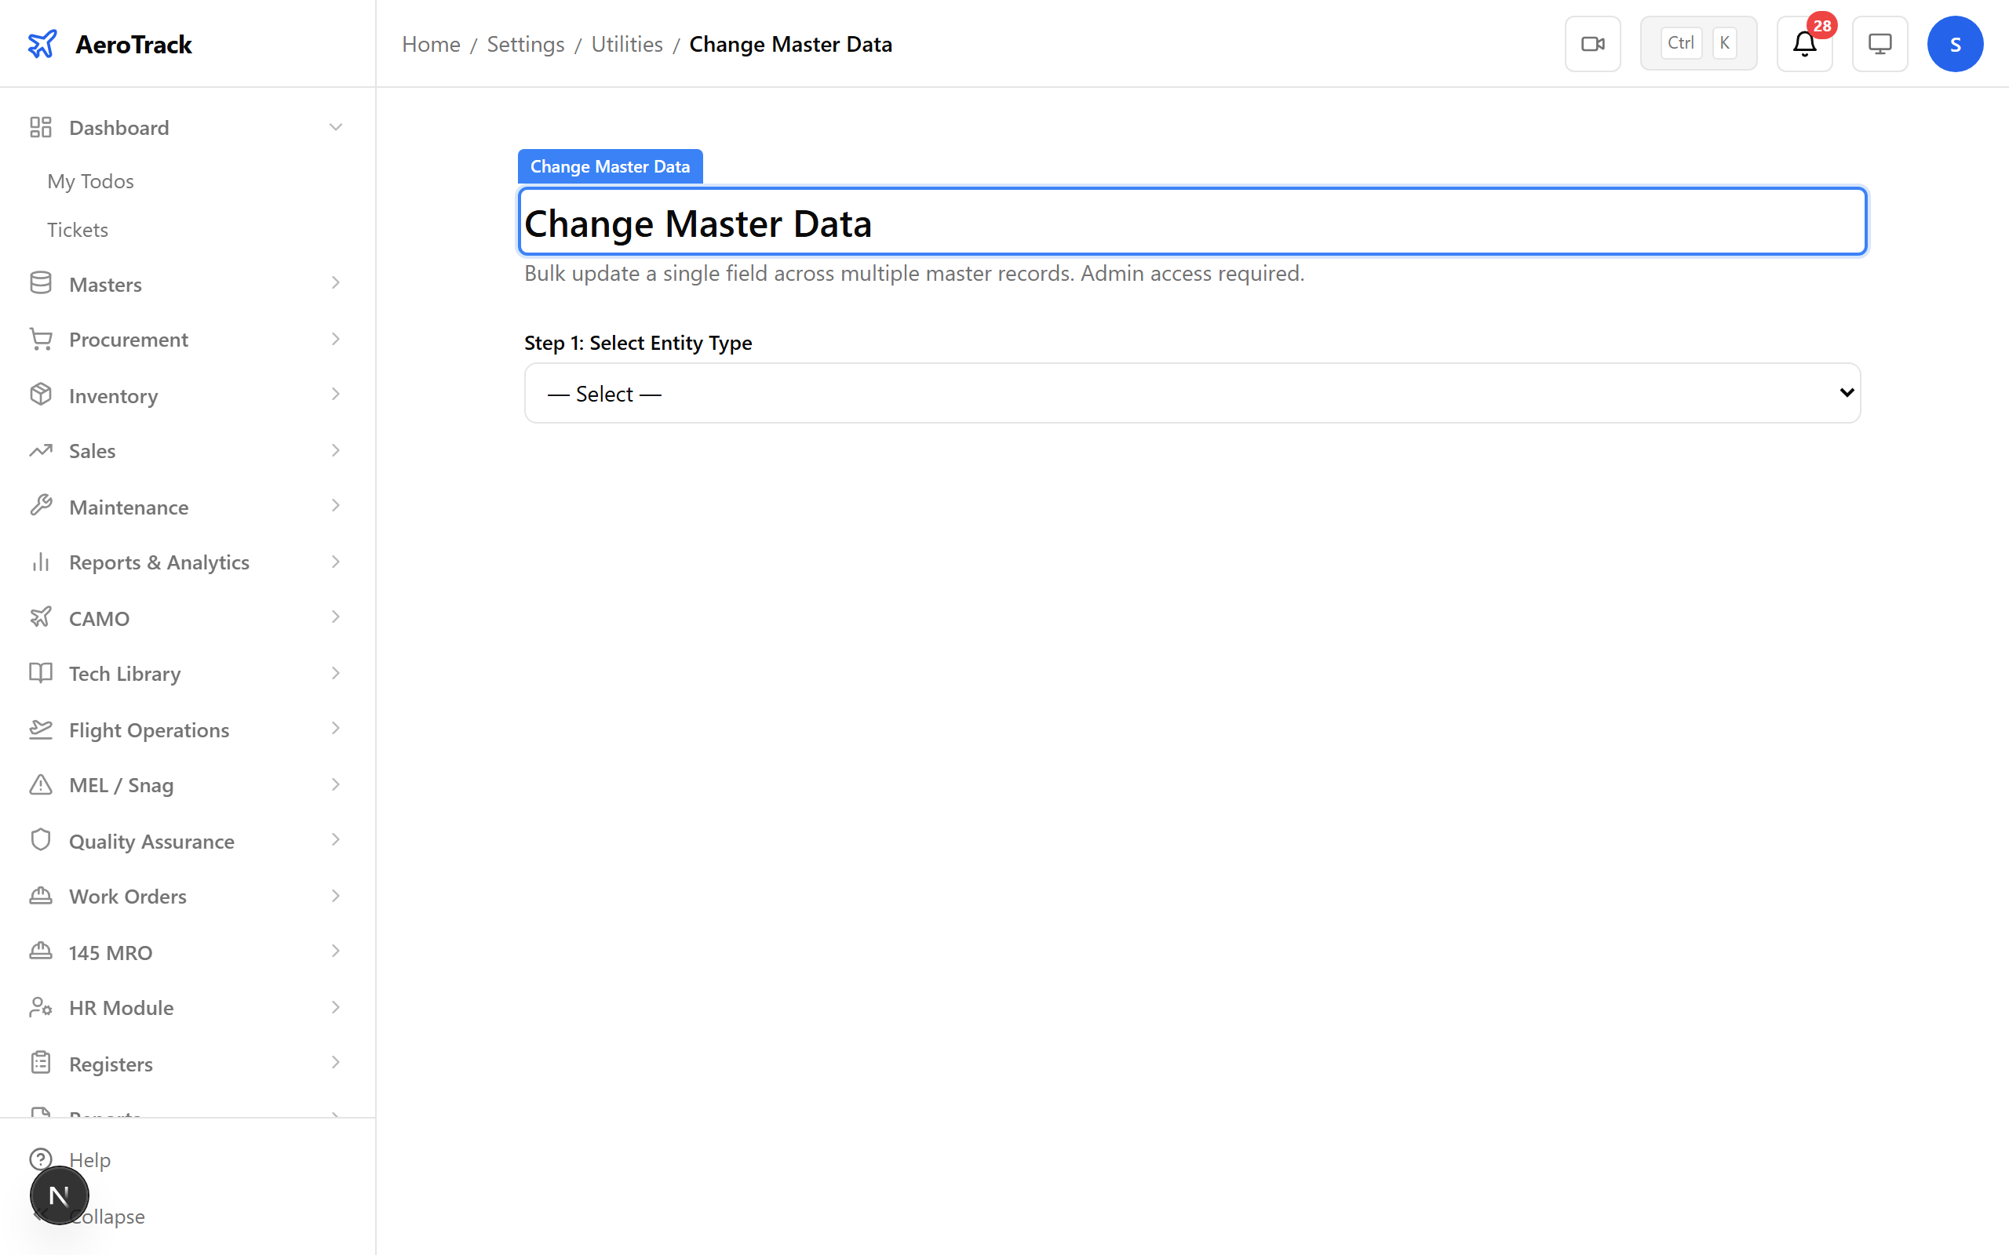Viewport: 2009px width, 1255px height.
Task: Click the Change Master Data blue badge
Action: [x=609, y=166]
